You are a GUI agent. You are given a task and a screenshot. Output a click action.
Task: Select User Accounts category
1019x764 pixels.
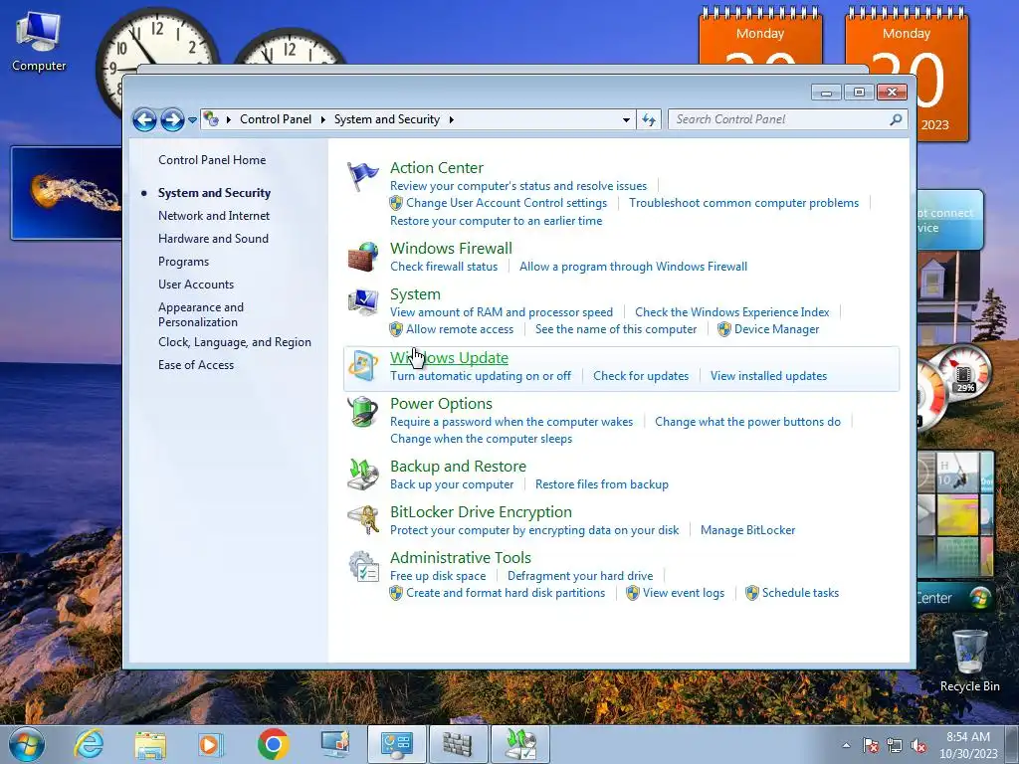pyautogui.click(x=196, y=284)
